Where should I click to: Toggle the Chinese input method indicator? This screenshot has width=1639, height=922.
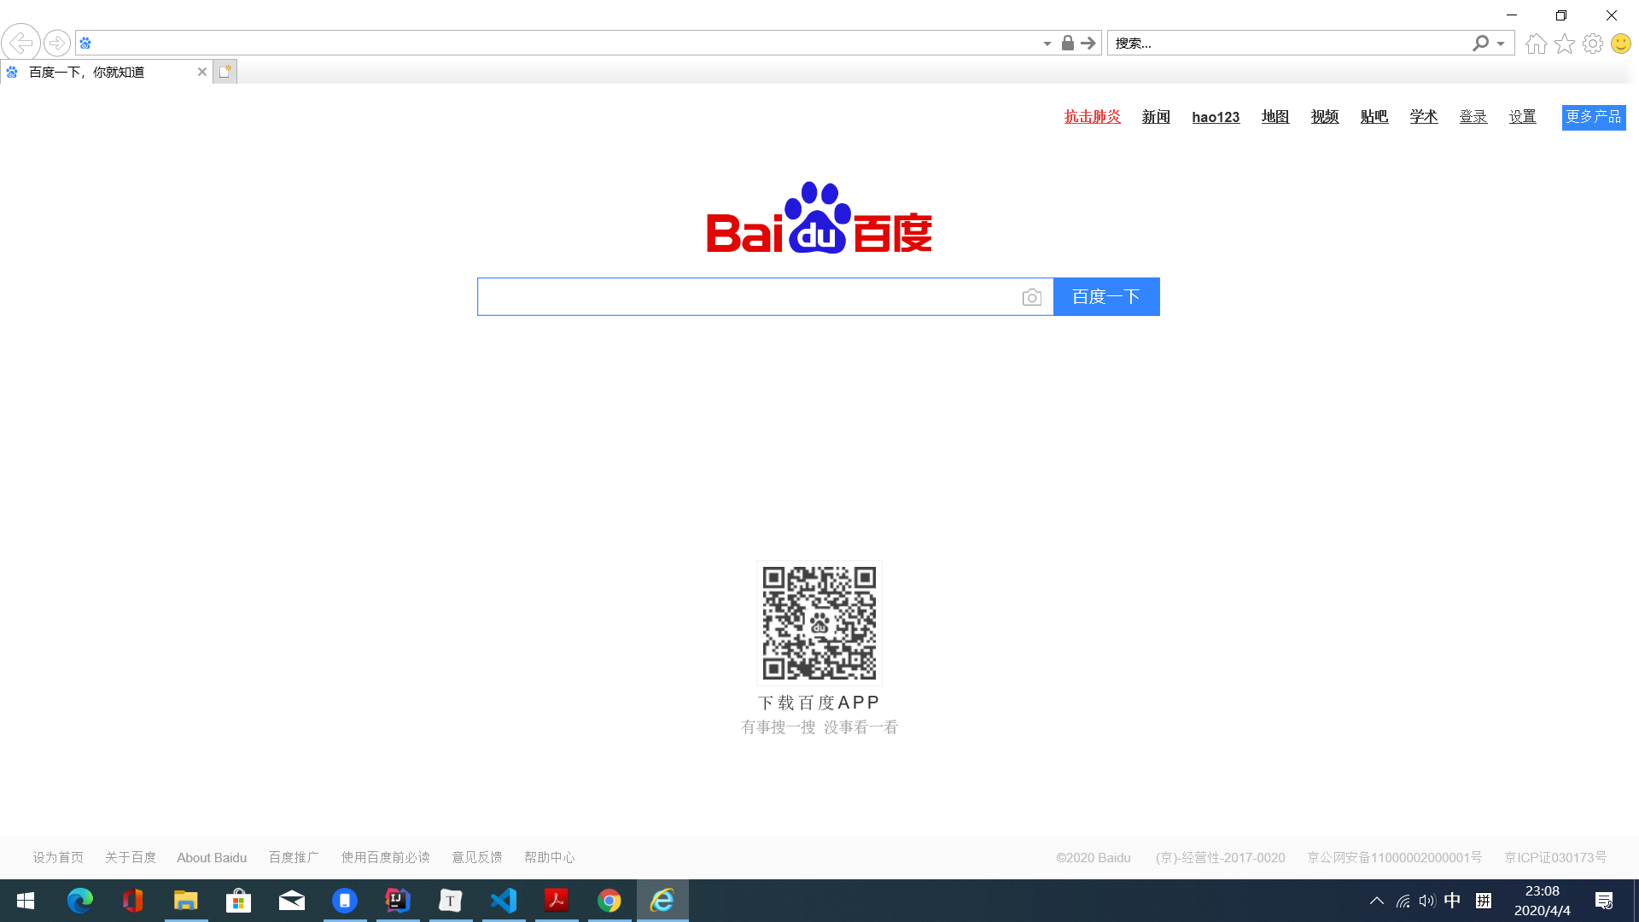click(1452, 901)
